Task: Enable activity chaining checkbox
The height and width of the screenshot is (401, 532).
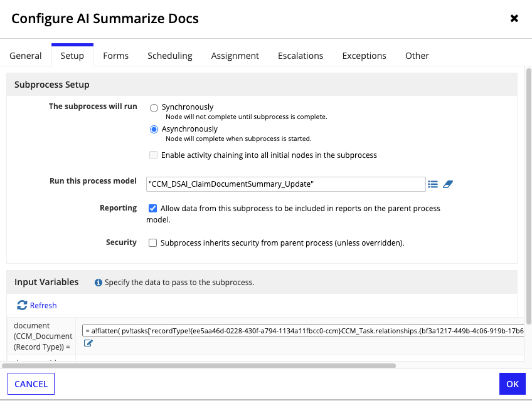Action: point(153,155)
